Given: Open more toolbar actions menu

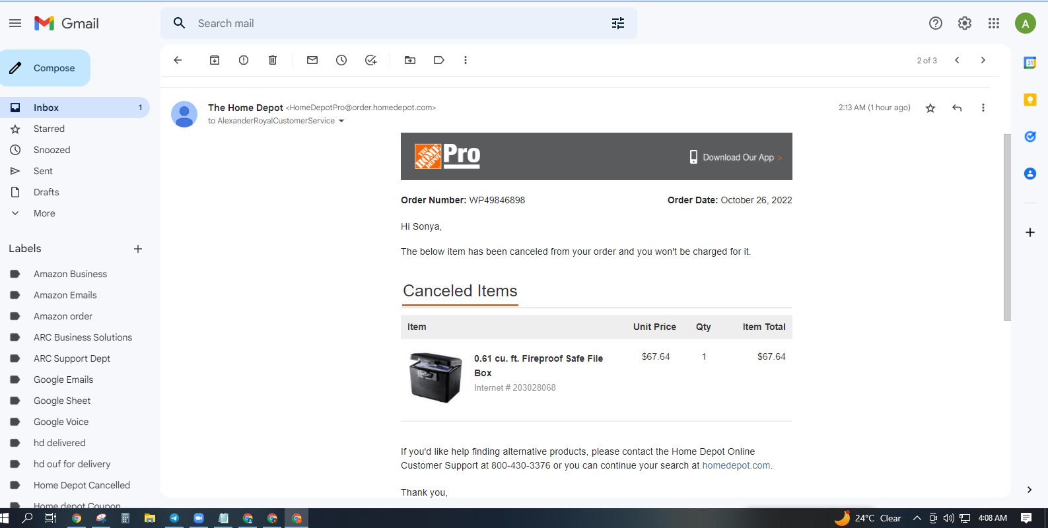Looking at the screenshot, I should click(466, 60).
